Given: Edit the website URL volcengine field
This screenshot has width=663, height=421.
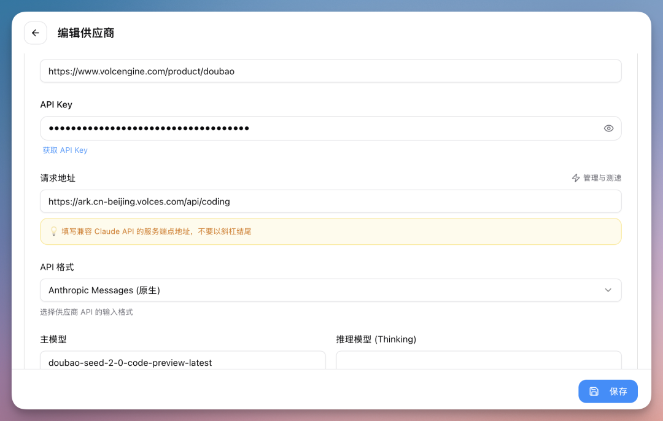Looking at the screenshot, I should click(331, 71).
